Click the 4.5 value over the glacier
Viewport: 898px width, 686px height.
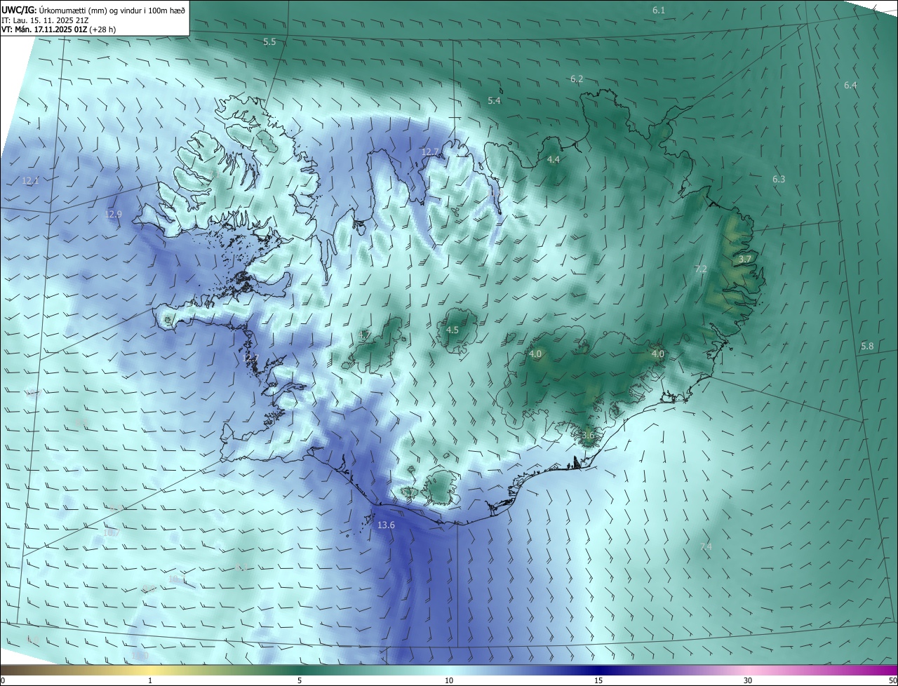click(453, 330)
